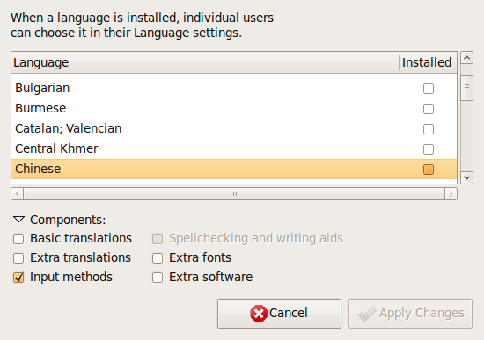The width and height of the screenshot is (484, 340).
Task: Toggle the Installed checkbox for Burmese
Action: (429, 109)
